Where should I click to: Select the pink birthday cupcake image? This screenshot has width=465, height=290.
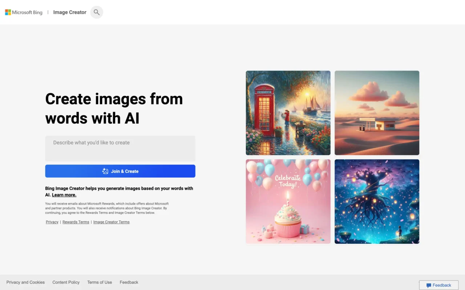click(x=288, y=202)
